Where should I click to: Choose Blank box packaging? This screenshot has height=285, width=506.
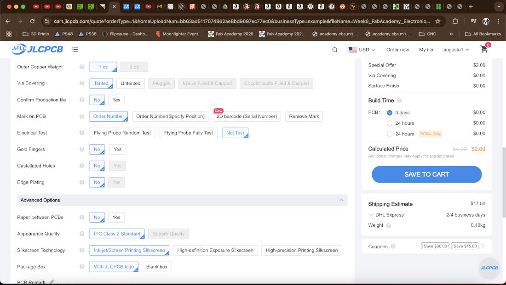pyautogui.click(x=157, y=267)
